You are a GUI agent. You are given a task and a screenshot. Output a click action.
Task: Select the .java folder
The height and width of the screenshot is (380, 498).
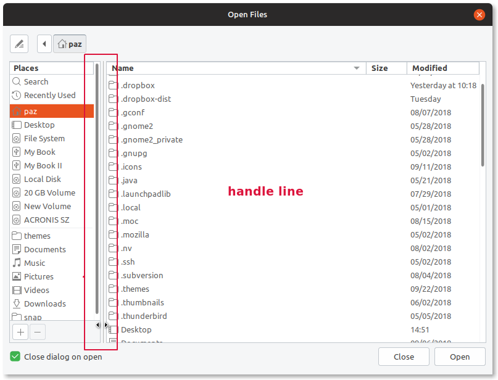(293, 180)
